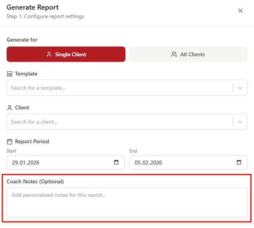
Task: Expand the Template dropdown chevron
Action: (x=240, y=88)
